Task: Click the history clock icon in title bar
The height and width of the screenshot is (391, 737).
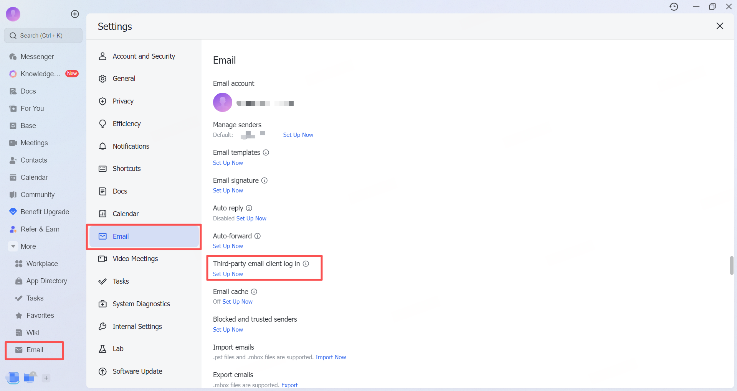Action: [x=674, y=7]
